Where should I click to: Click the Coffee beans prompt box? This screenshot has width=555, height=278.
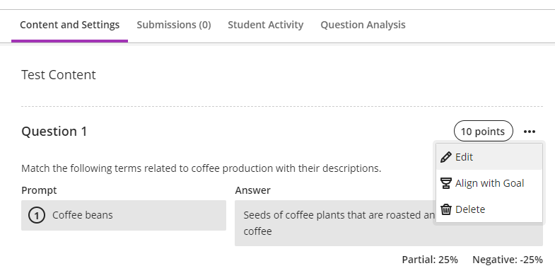124,215
